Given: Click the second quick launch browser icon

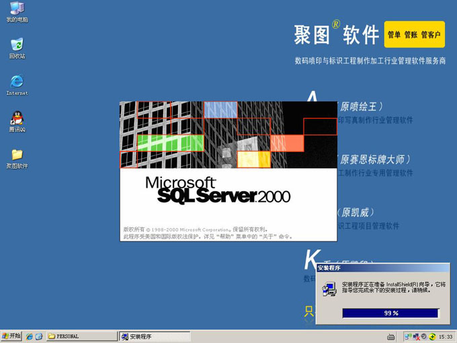Looking at the screenshot, I should click(x=39, y=336).
